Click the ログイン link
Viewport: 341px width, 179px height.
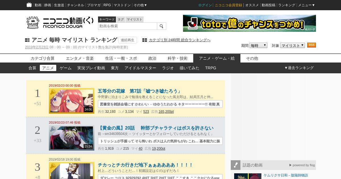click(x=205, y=5)
